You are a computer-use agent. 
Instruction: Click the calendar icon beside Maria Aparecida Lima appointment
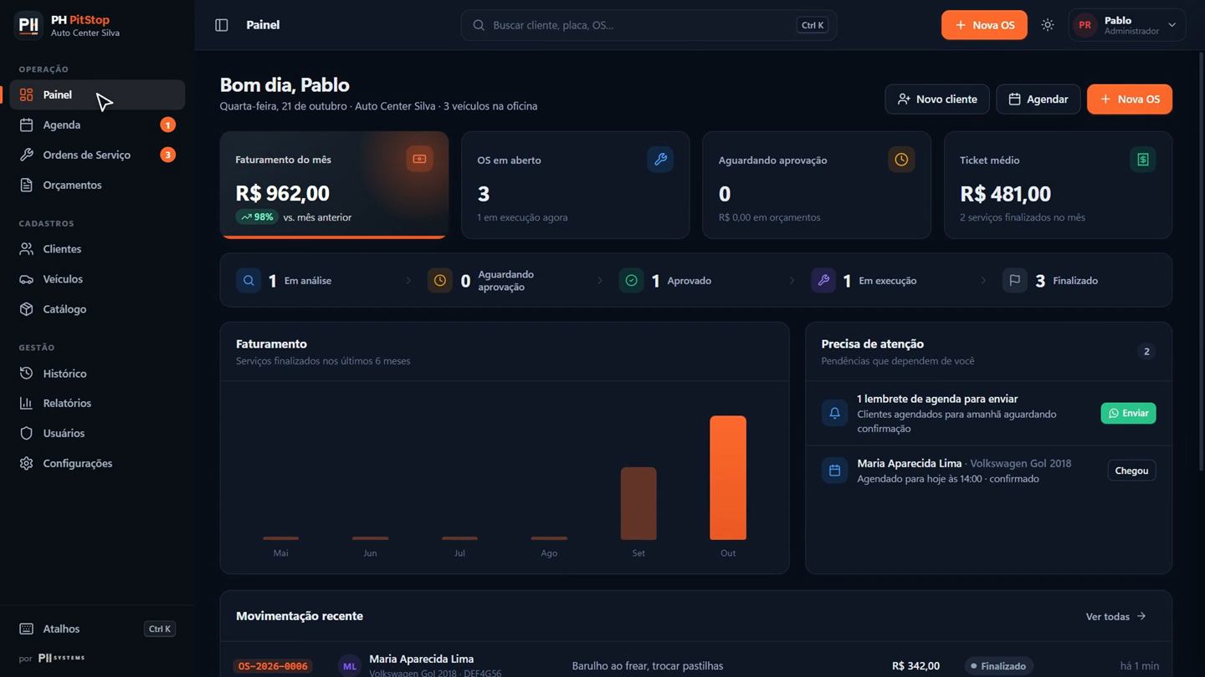(834, 471)
